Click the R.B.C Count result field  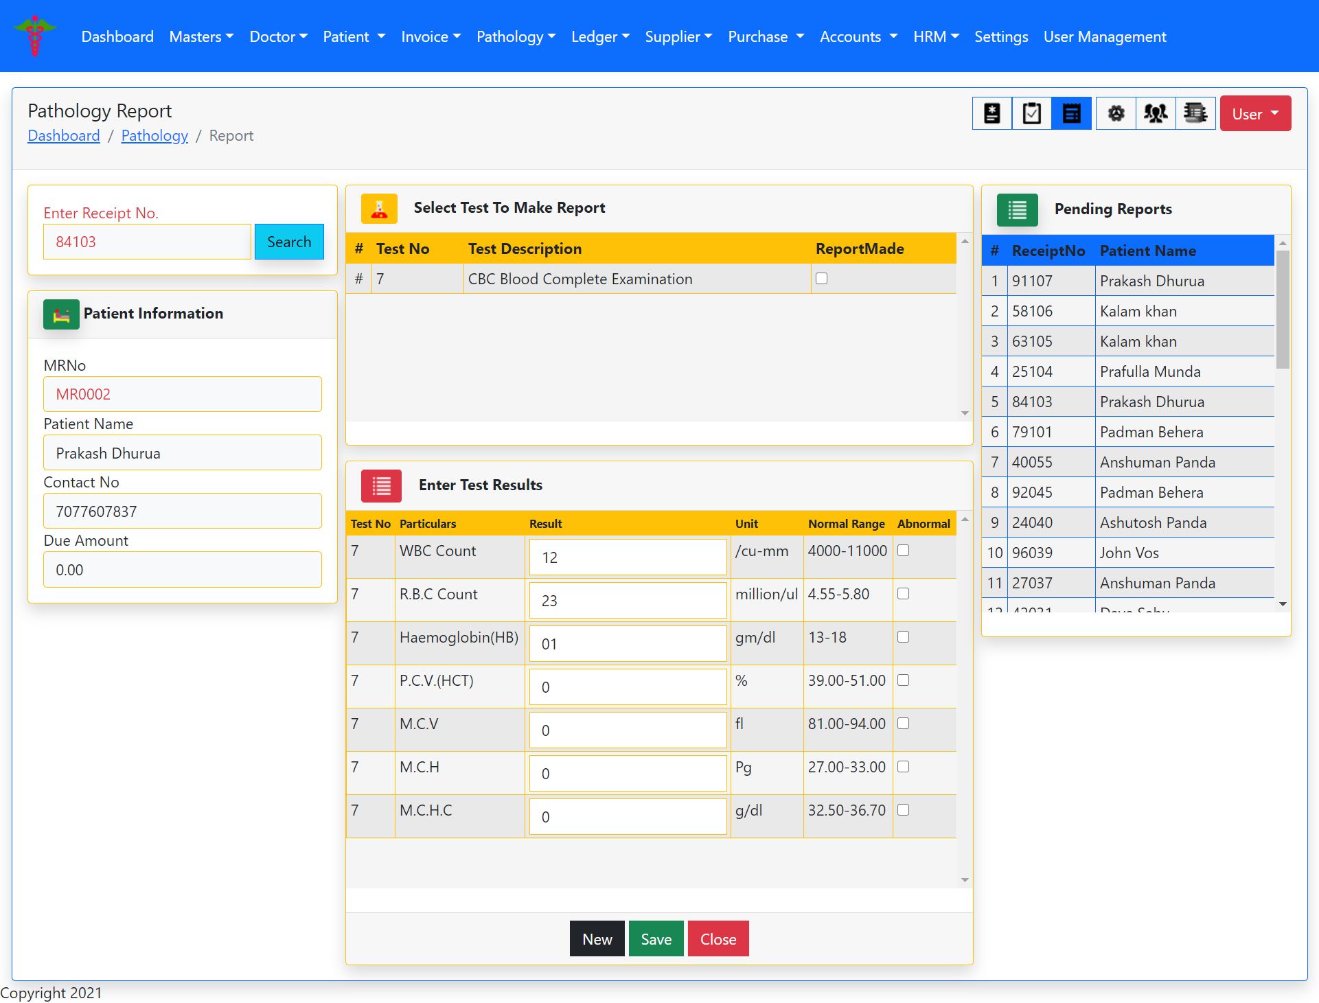click(x=627, y=601)
